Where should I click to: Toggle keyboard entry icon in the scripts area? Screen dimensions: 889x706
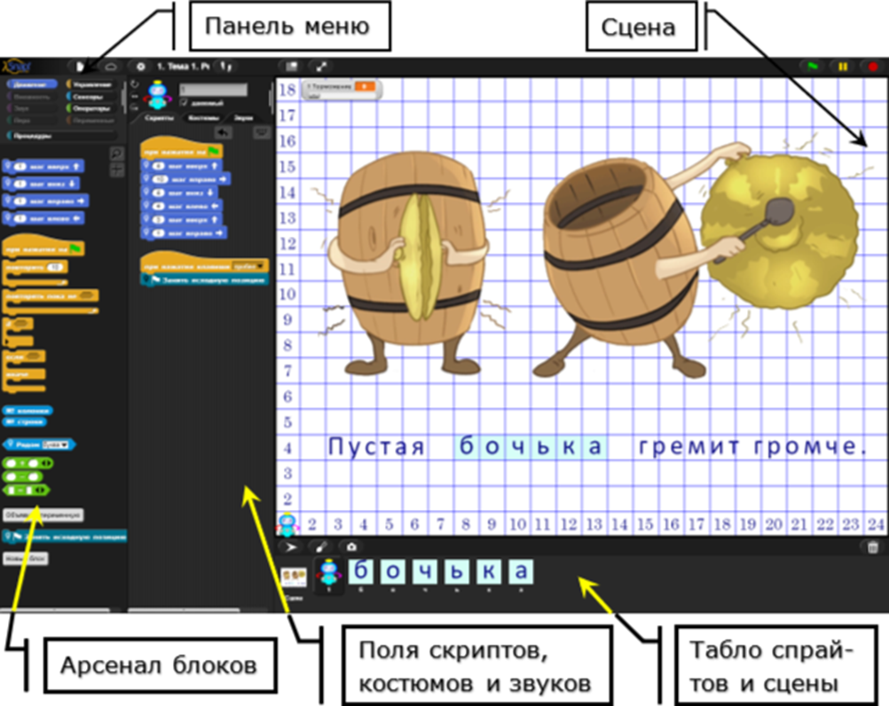pos(262,132)
